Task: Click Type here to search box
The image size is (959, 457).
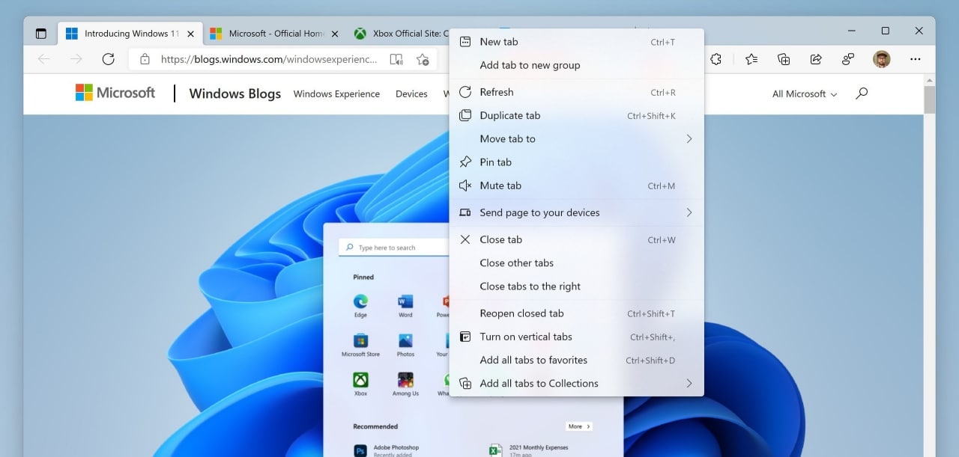Action: point(393,248)
